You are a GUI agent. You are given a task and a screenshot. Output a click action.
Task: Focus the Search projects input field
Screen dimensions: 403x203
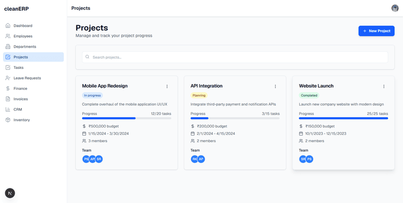point(235,57)
